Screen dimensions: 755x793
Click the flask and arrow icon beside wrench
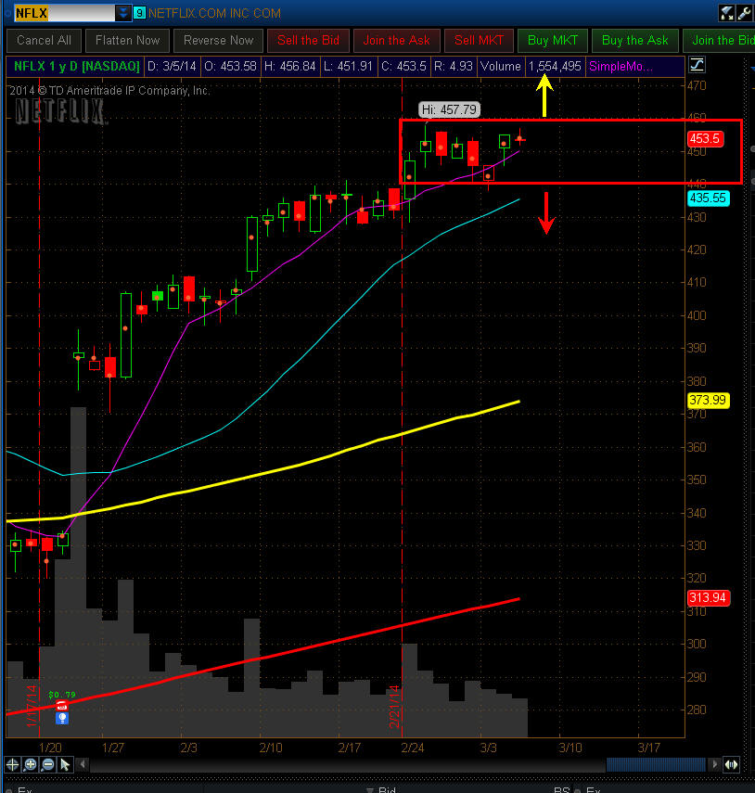tap(726, 13)
